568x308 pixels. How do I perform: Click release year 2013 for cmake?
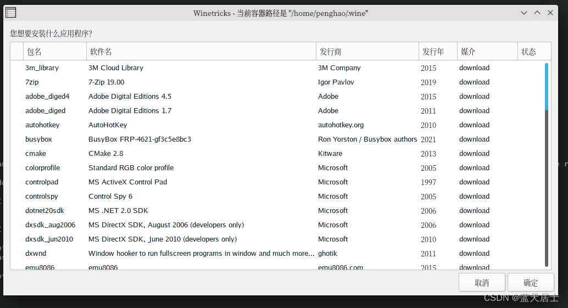(428, 154)
